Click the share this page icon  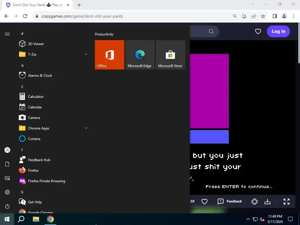pyautogui.click(x=254, y=16)
